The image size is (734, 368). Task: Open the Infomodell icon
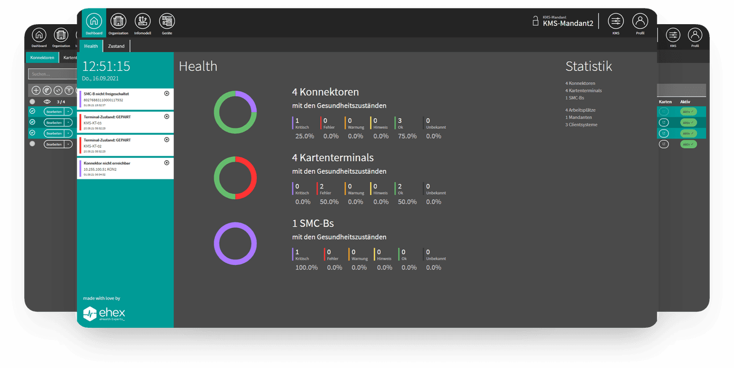click(142, 21)
